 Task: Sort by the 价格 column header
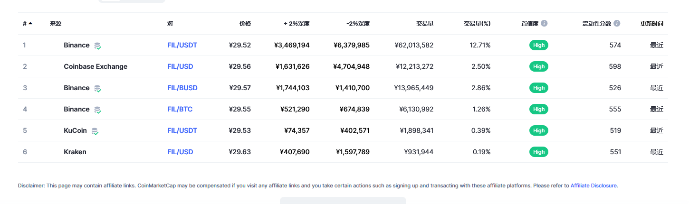pos(245,23)
